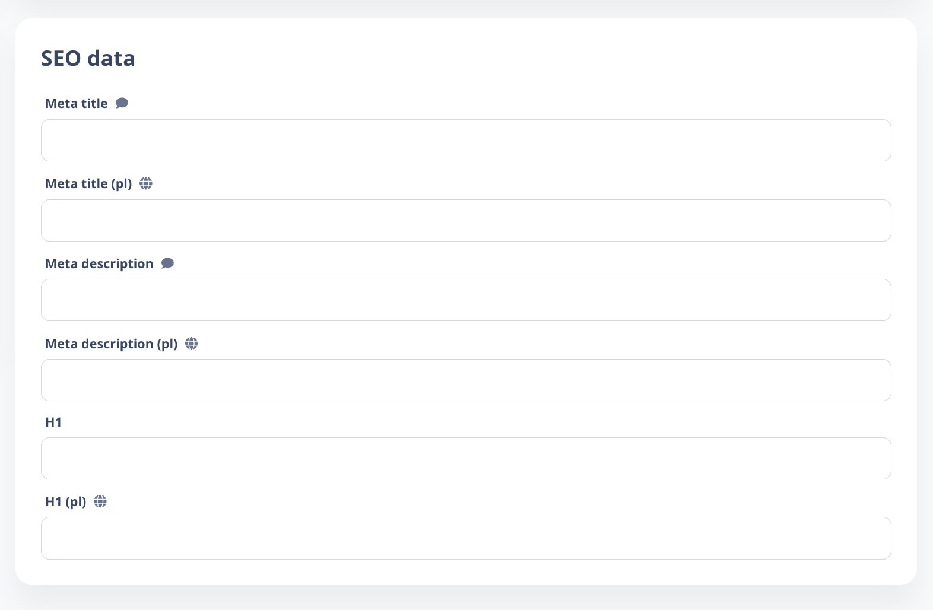The height and width of the screenshot is (610, 933).
Task: Focus the Meta title input field
Action: [466, 141]
